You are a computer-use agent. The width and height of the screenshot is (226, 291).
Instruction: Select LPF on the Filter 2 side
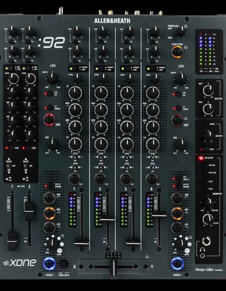pyautogui.click(x=177, y=227)
